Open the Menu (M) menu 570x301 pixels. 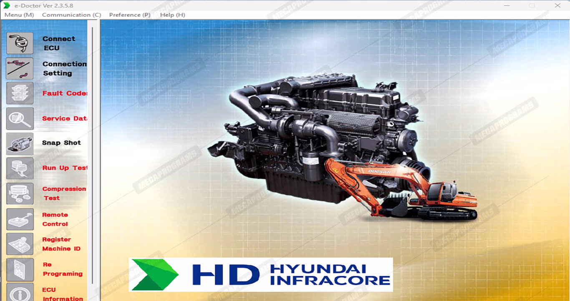coord(19,15)
